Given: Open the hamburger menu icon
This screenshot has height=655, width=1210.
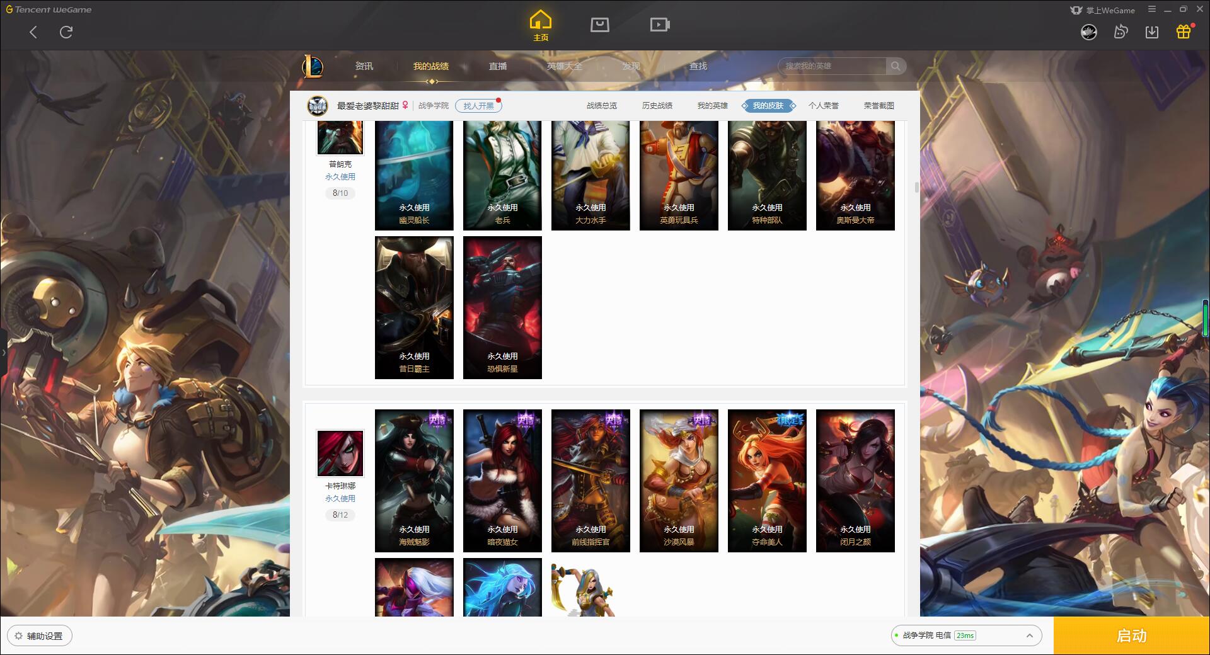Looking at the screenshot, I should click(x=1152, y=9).
